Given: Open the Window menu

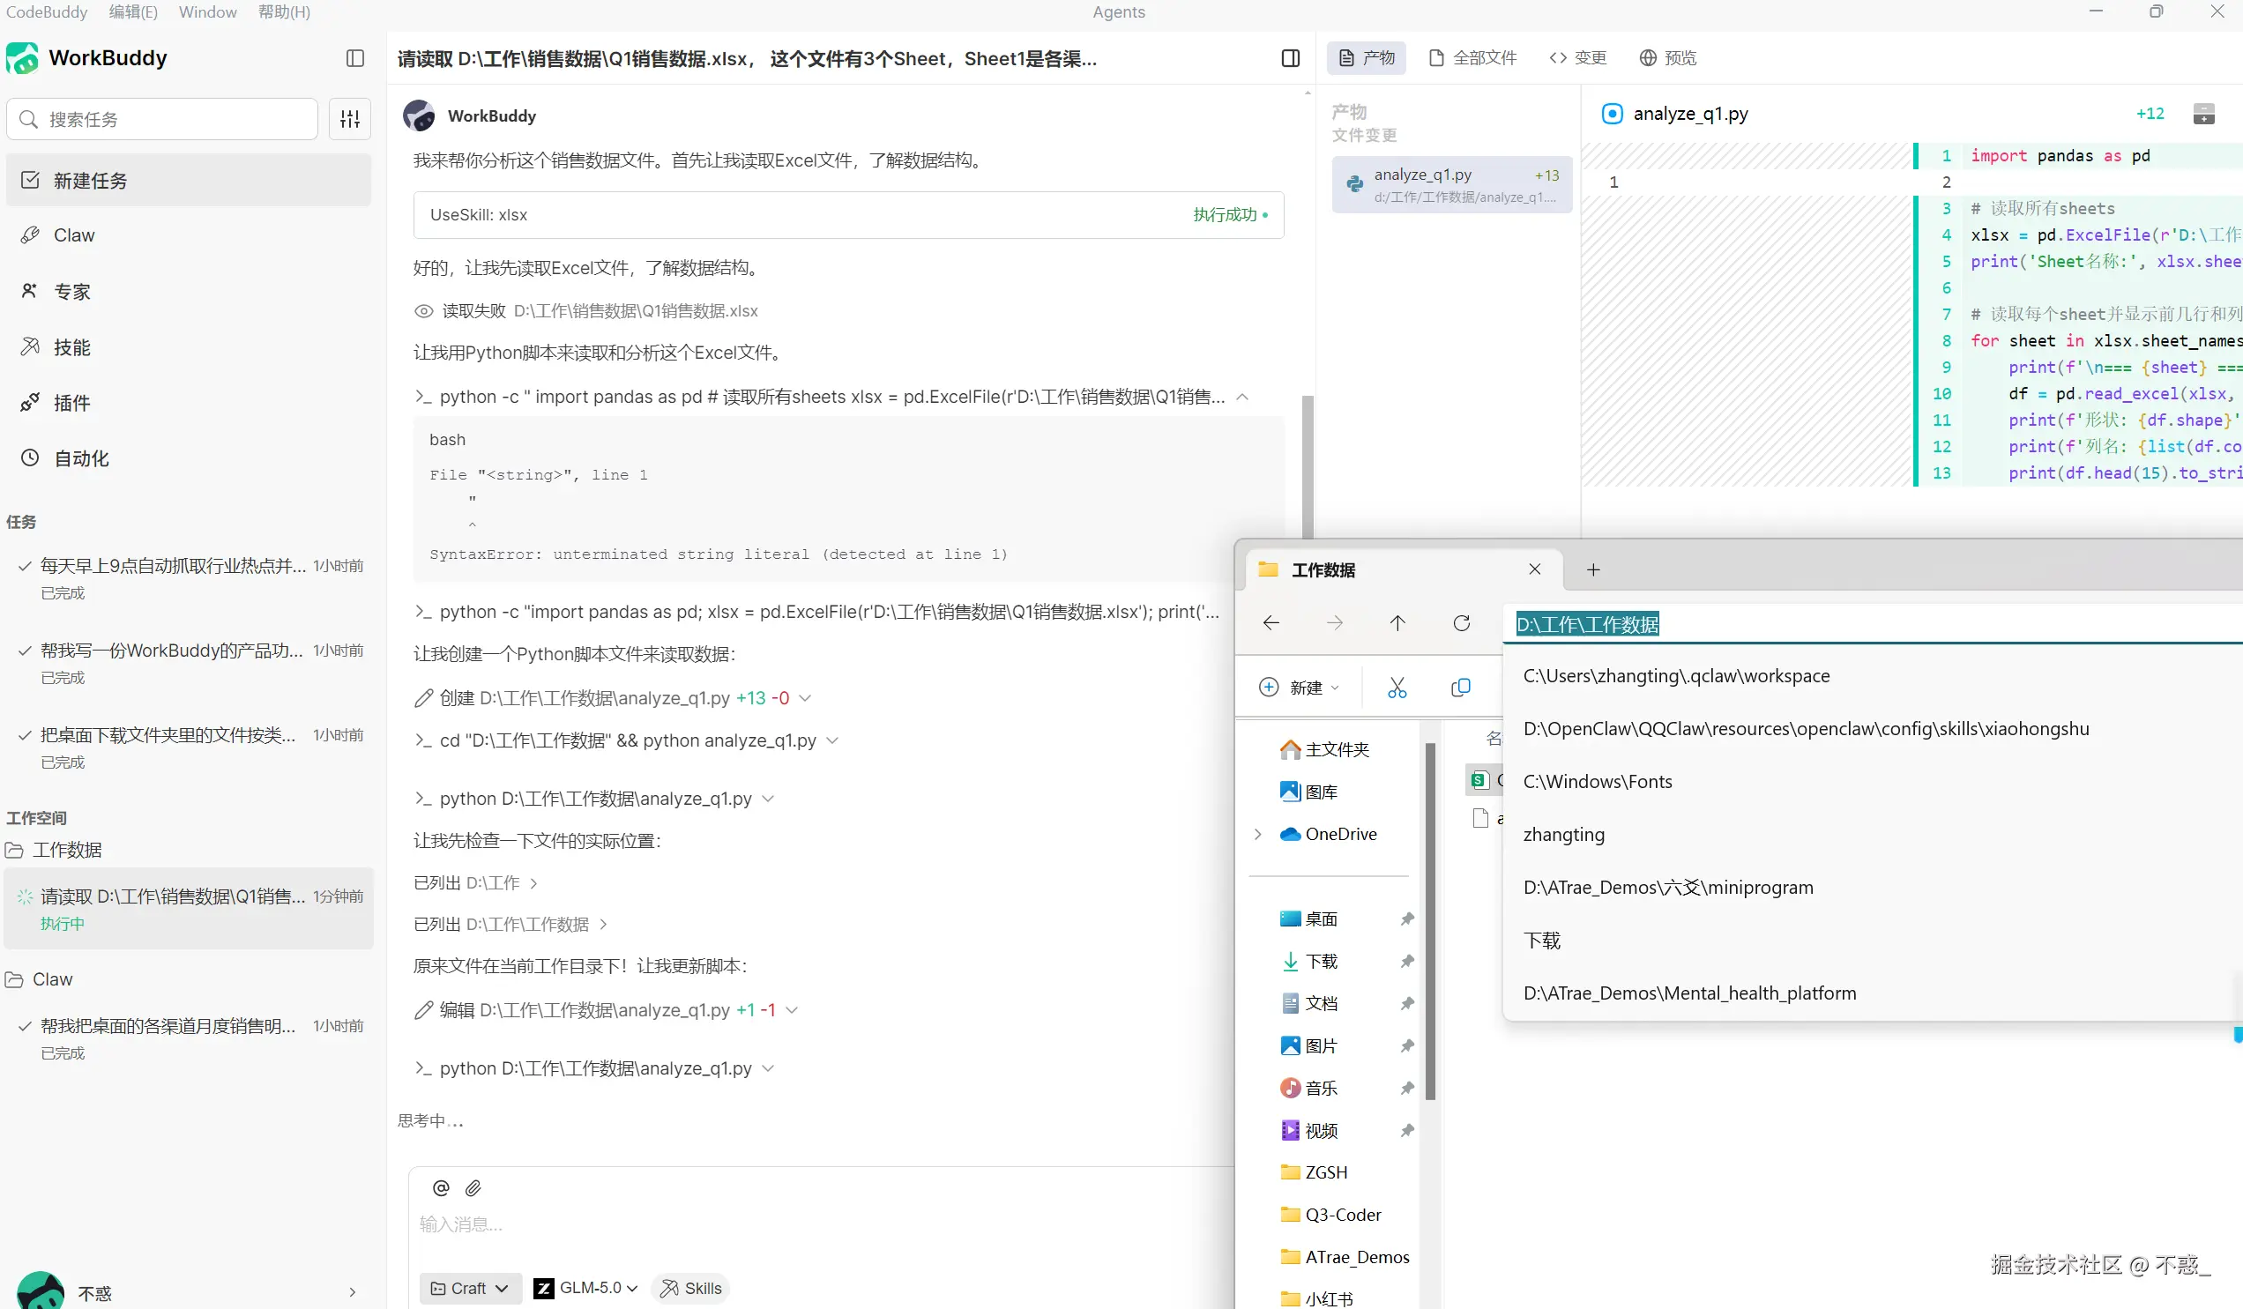Looking at the screenshot, I should 207,11.
